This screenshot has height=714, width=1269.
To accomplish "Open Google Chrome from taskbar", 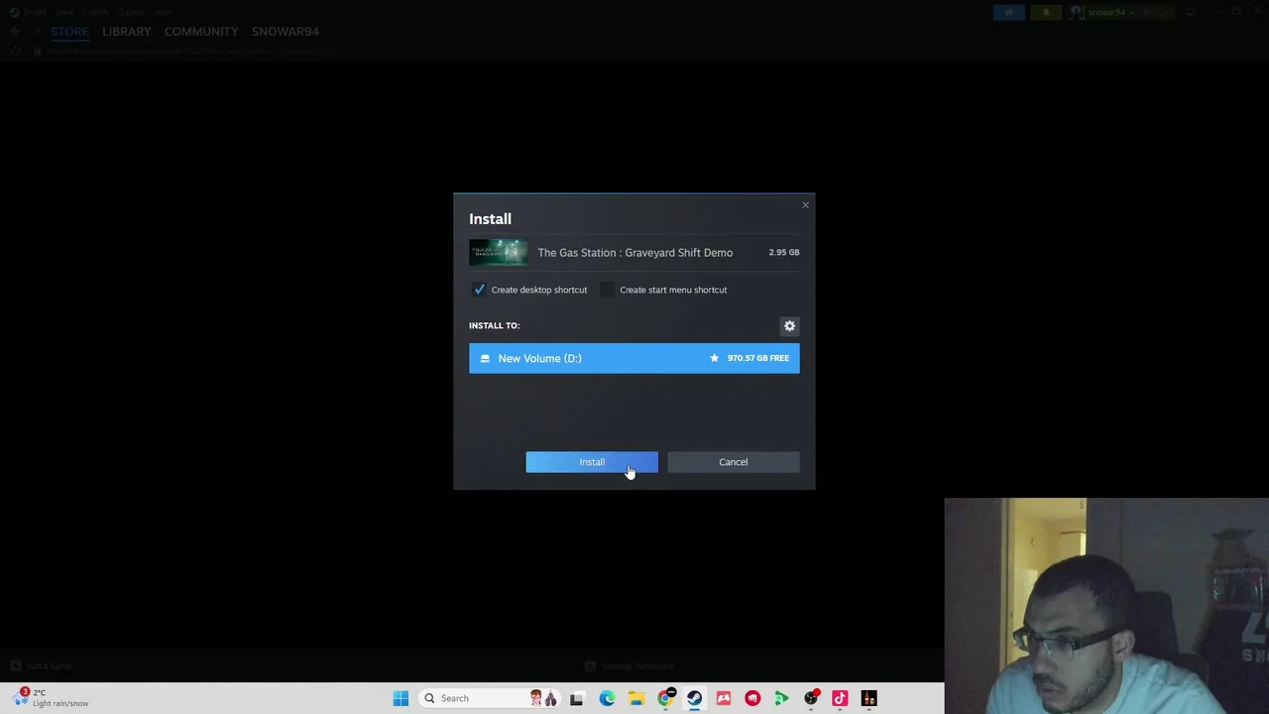I will [665, 698].
